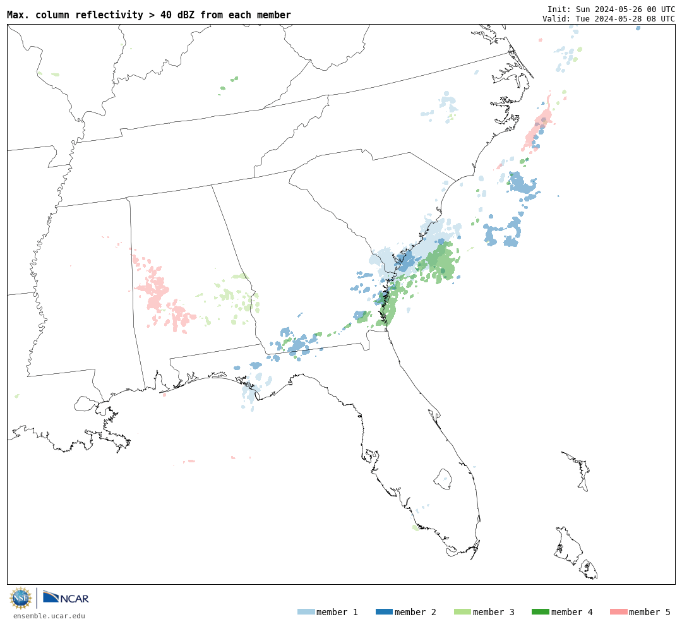Screen dimensions: 682x624
Task: Click the 'Max. column reflectivity > 40 dBZ' title
Action: 149,15
